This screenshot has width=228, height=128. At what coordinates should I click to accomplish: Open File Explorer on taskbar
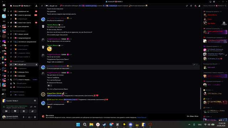click(91, 124)
